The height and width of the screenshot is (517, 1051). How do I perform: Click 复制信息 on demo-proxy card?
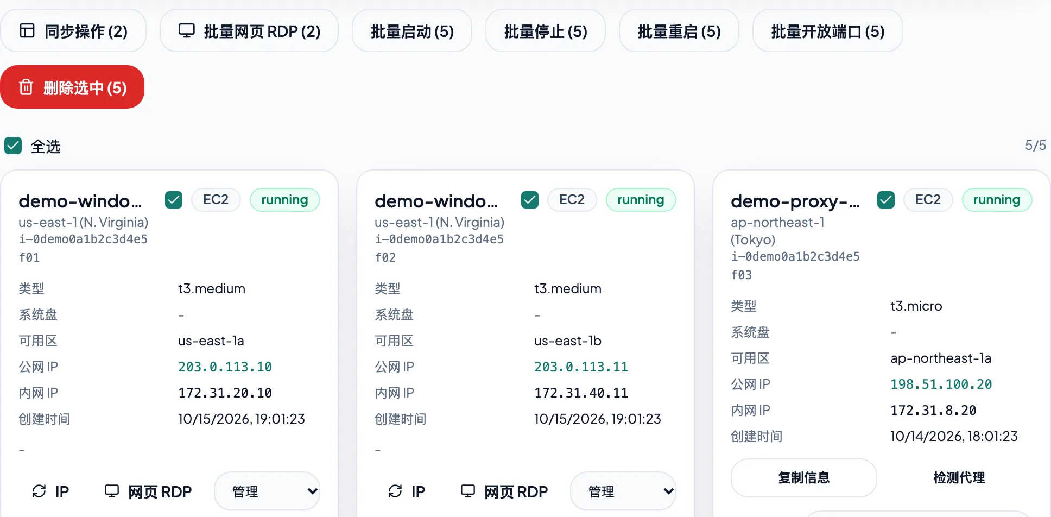[804, 478]
